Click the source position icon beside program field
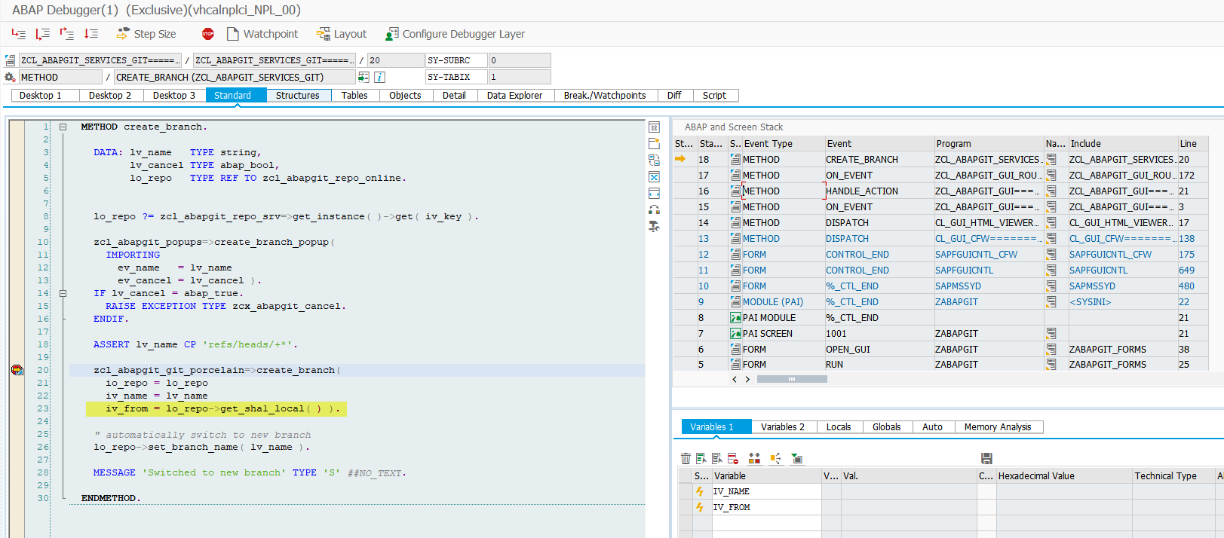The image size is (1224, 538). tap(10, 60)
